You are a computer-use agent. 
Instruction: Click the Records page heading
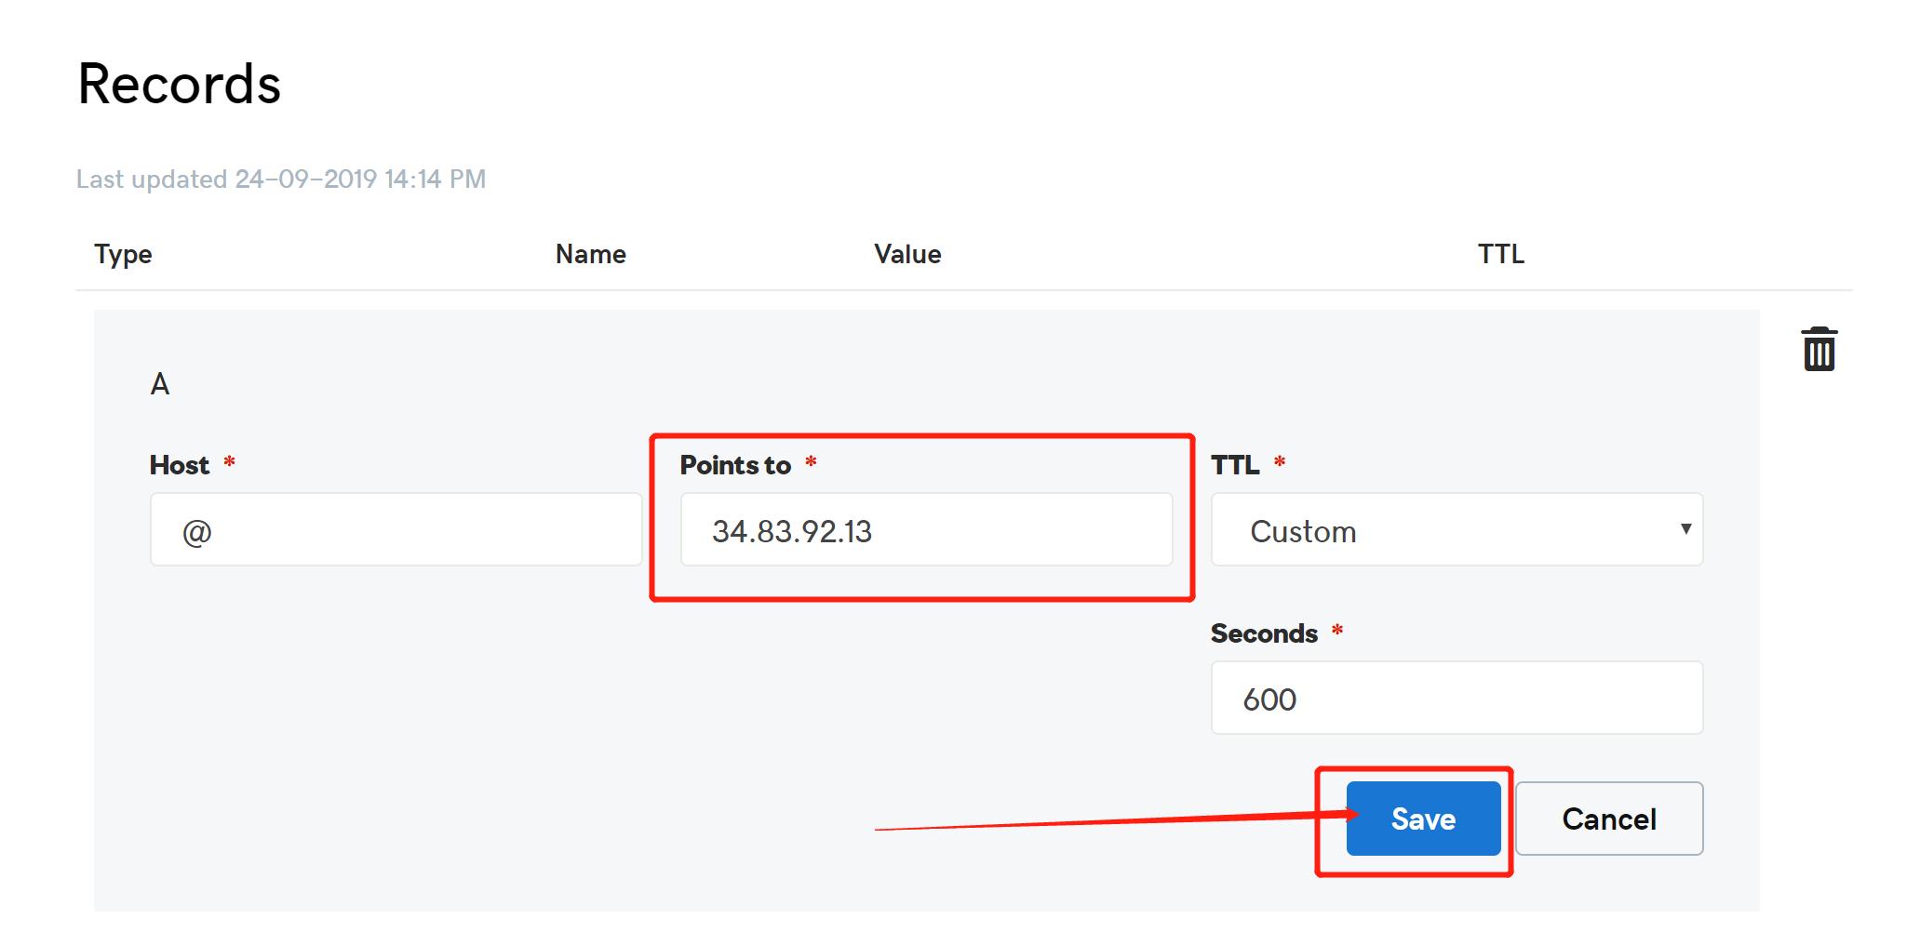(180, 85)
